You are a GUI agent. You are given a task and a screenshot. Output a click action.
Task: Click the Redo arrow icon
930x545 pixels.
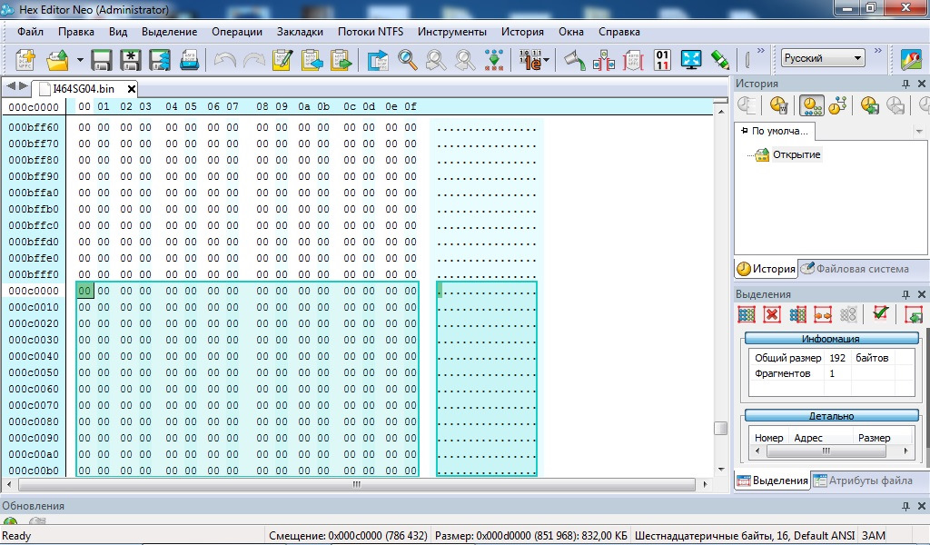point(254,60)
